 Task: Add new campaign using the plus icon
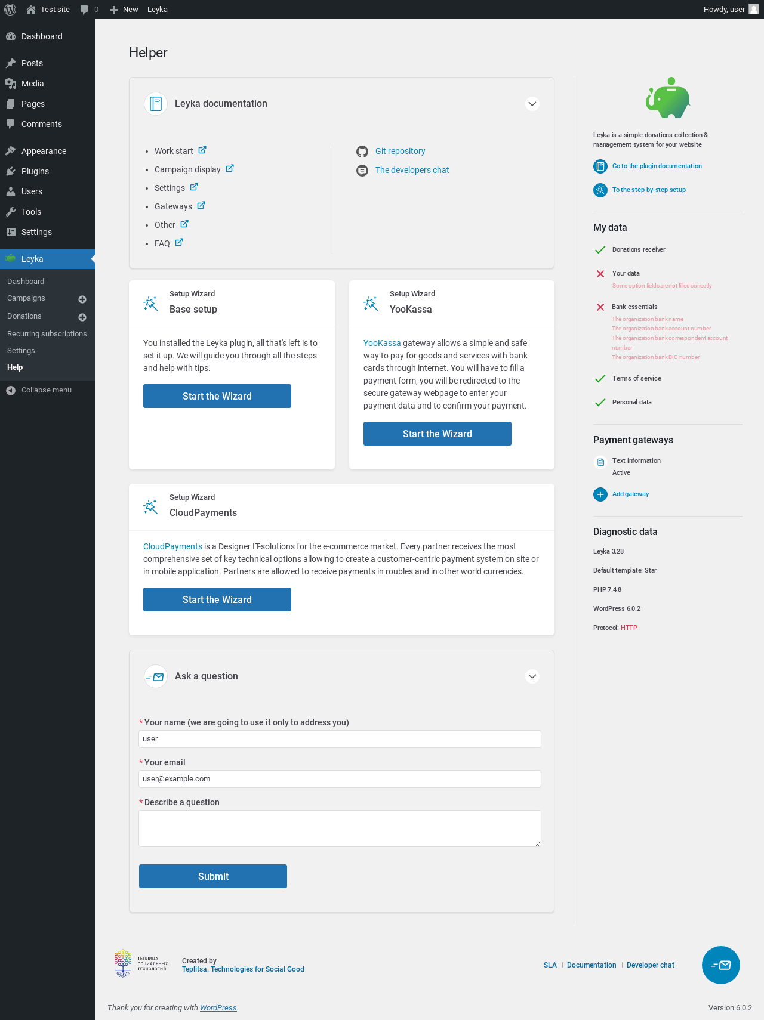click(x=82, y=299)
